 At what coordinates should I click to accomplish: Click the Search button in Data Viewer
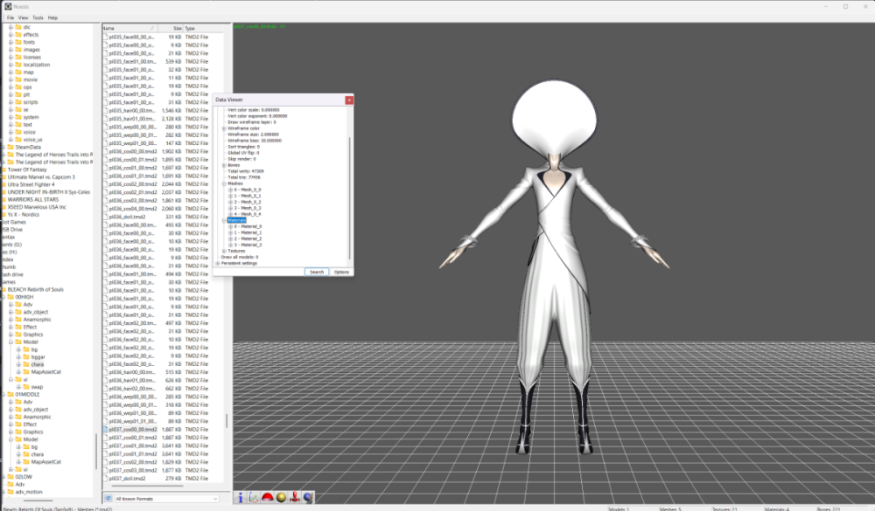[318, 272]
